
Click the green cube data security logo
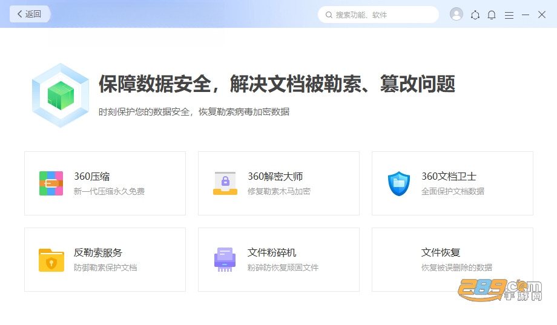[61, 96]
